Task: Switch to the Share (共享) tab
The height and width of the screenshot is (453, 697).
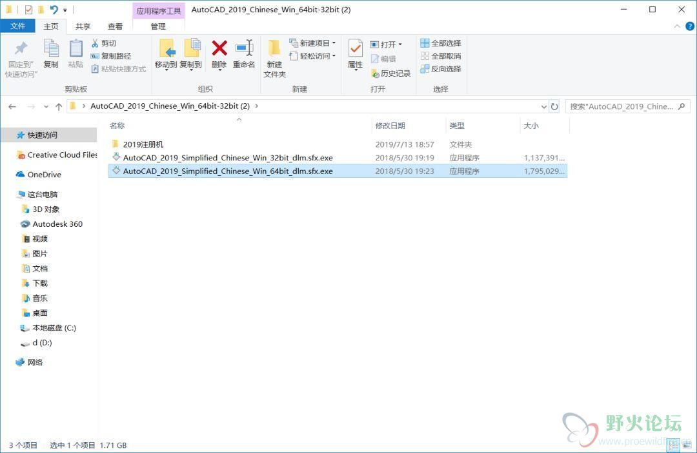Action: coord(83,26)
